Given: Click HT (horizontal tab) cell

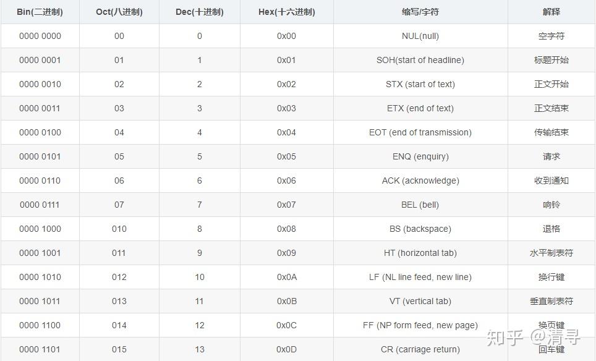Looking at the screenshot, I should coord(420,253).
